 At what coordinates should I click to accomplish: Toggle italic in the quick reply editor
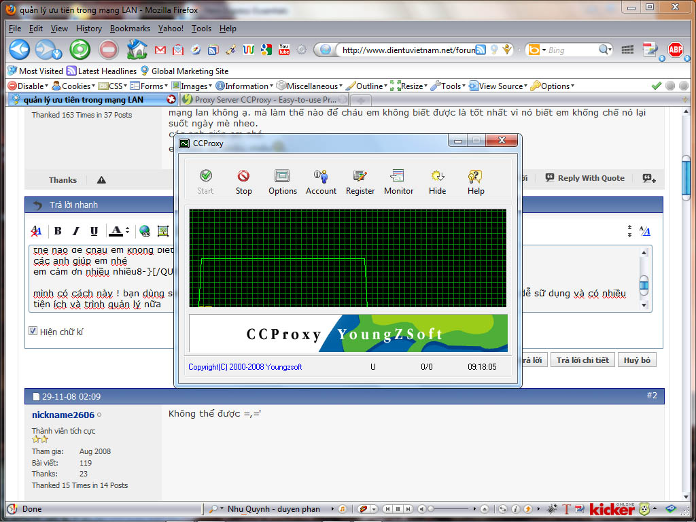[76, 231]
